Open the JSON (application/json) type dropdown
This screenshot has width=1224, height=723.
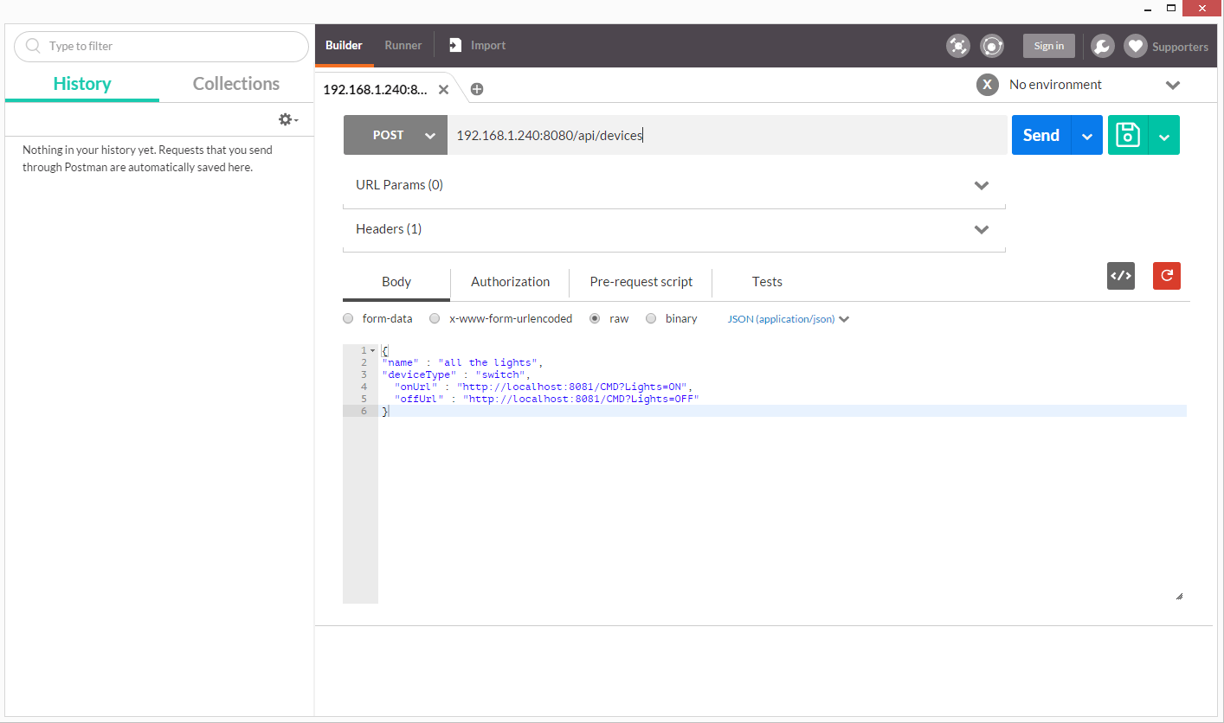click(x=789, y=319)
